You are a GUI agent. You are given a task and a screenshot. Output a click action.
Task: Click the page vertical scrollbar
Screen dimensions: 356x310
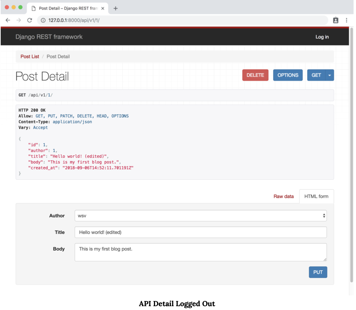(x=351, y=154)
